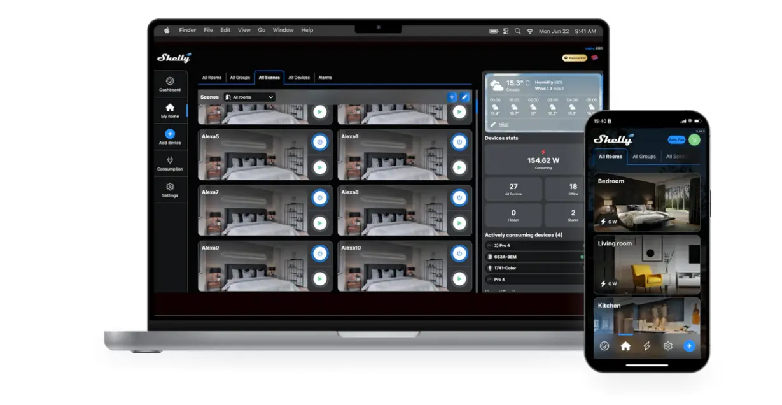Click the pencil edit icon in Scenes header
This screenshot has width=782, height=405.
[464, 97]
